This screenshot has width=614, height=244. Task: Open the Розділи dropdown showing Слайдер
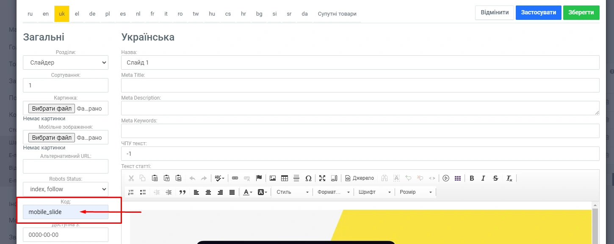[66, 62]
